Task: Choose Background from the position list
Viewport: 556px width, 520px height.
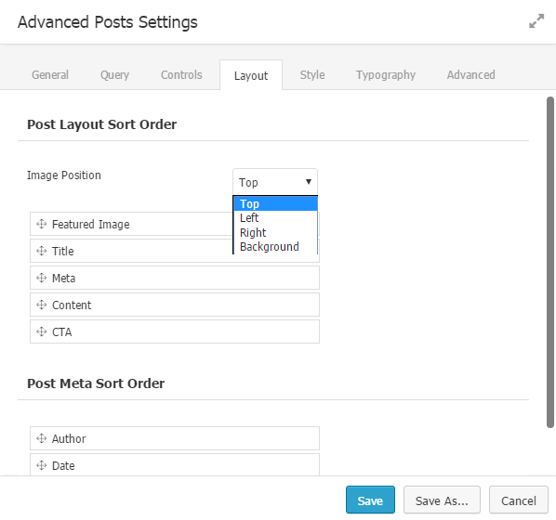Action: pyautogui.click(x=275, y=247)
